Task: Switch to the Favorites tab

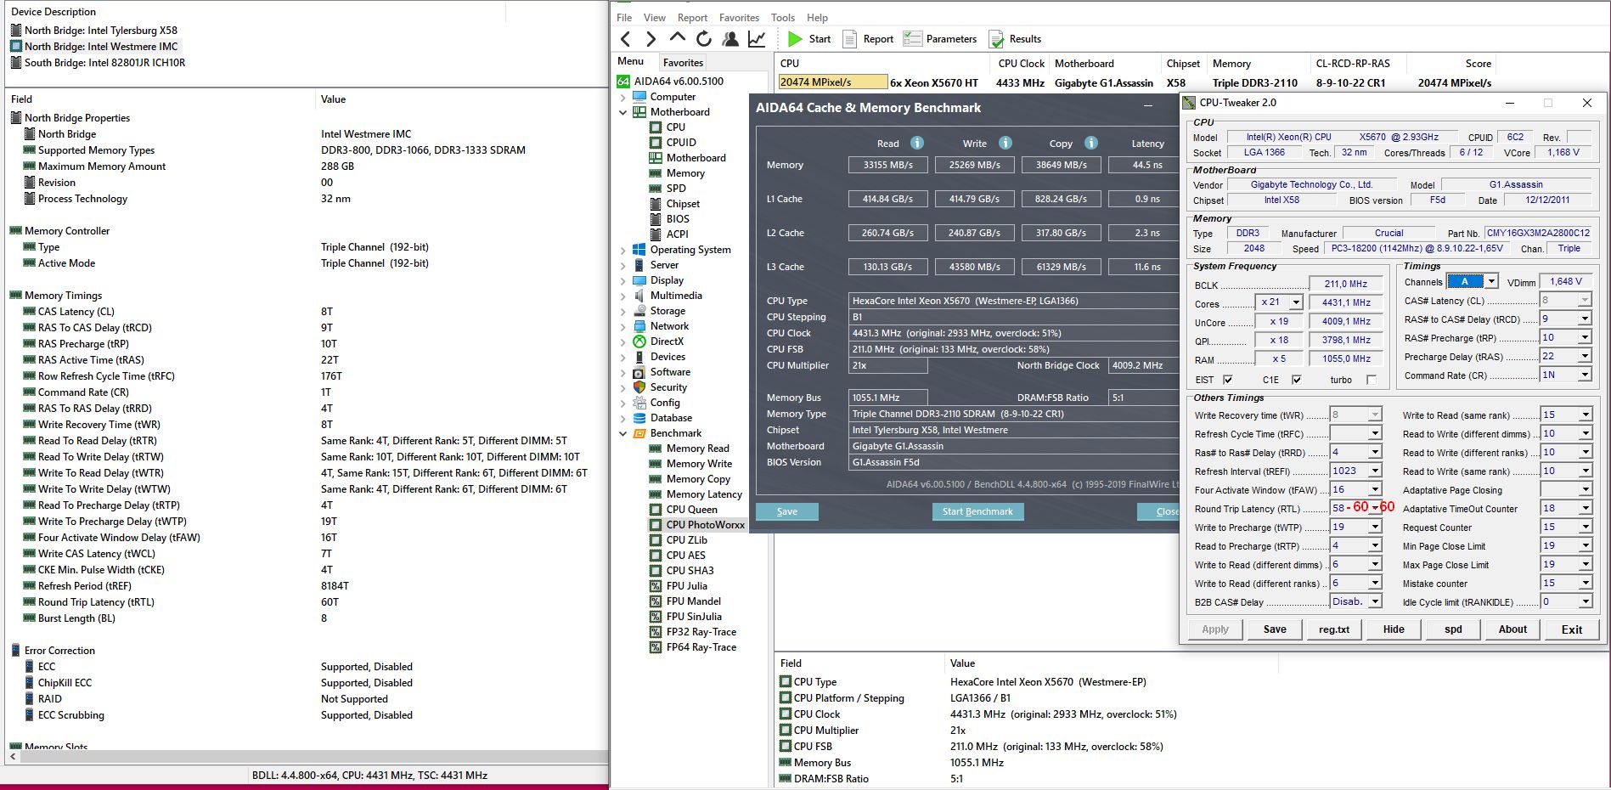Action: tap(683, 62)
